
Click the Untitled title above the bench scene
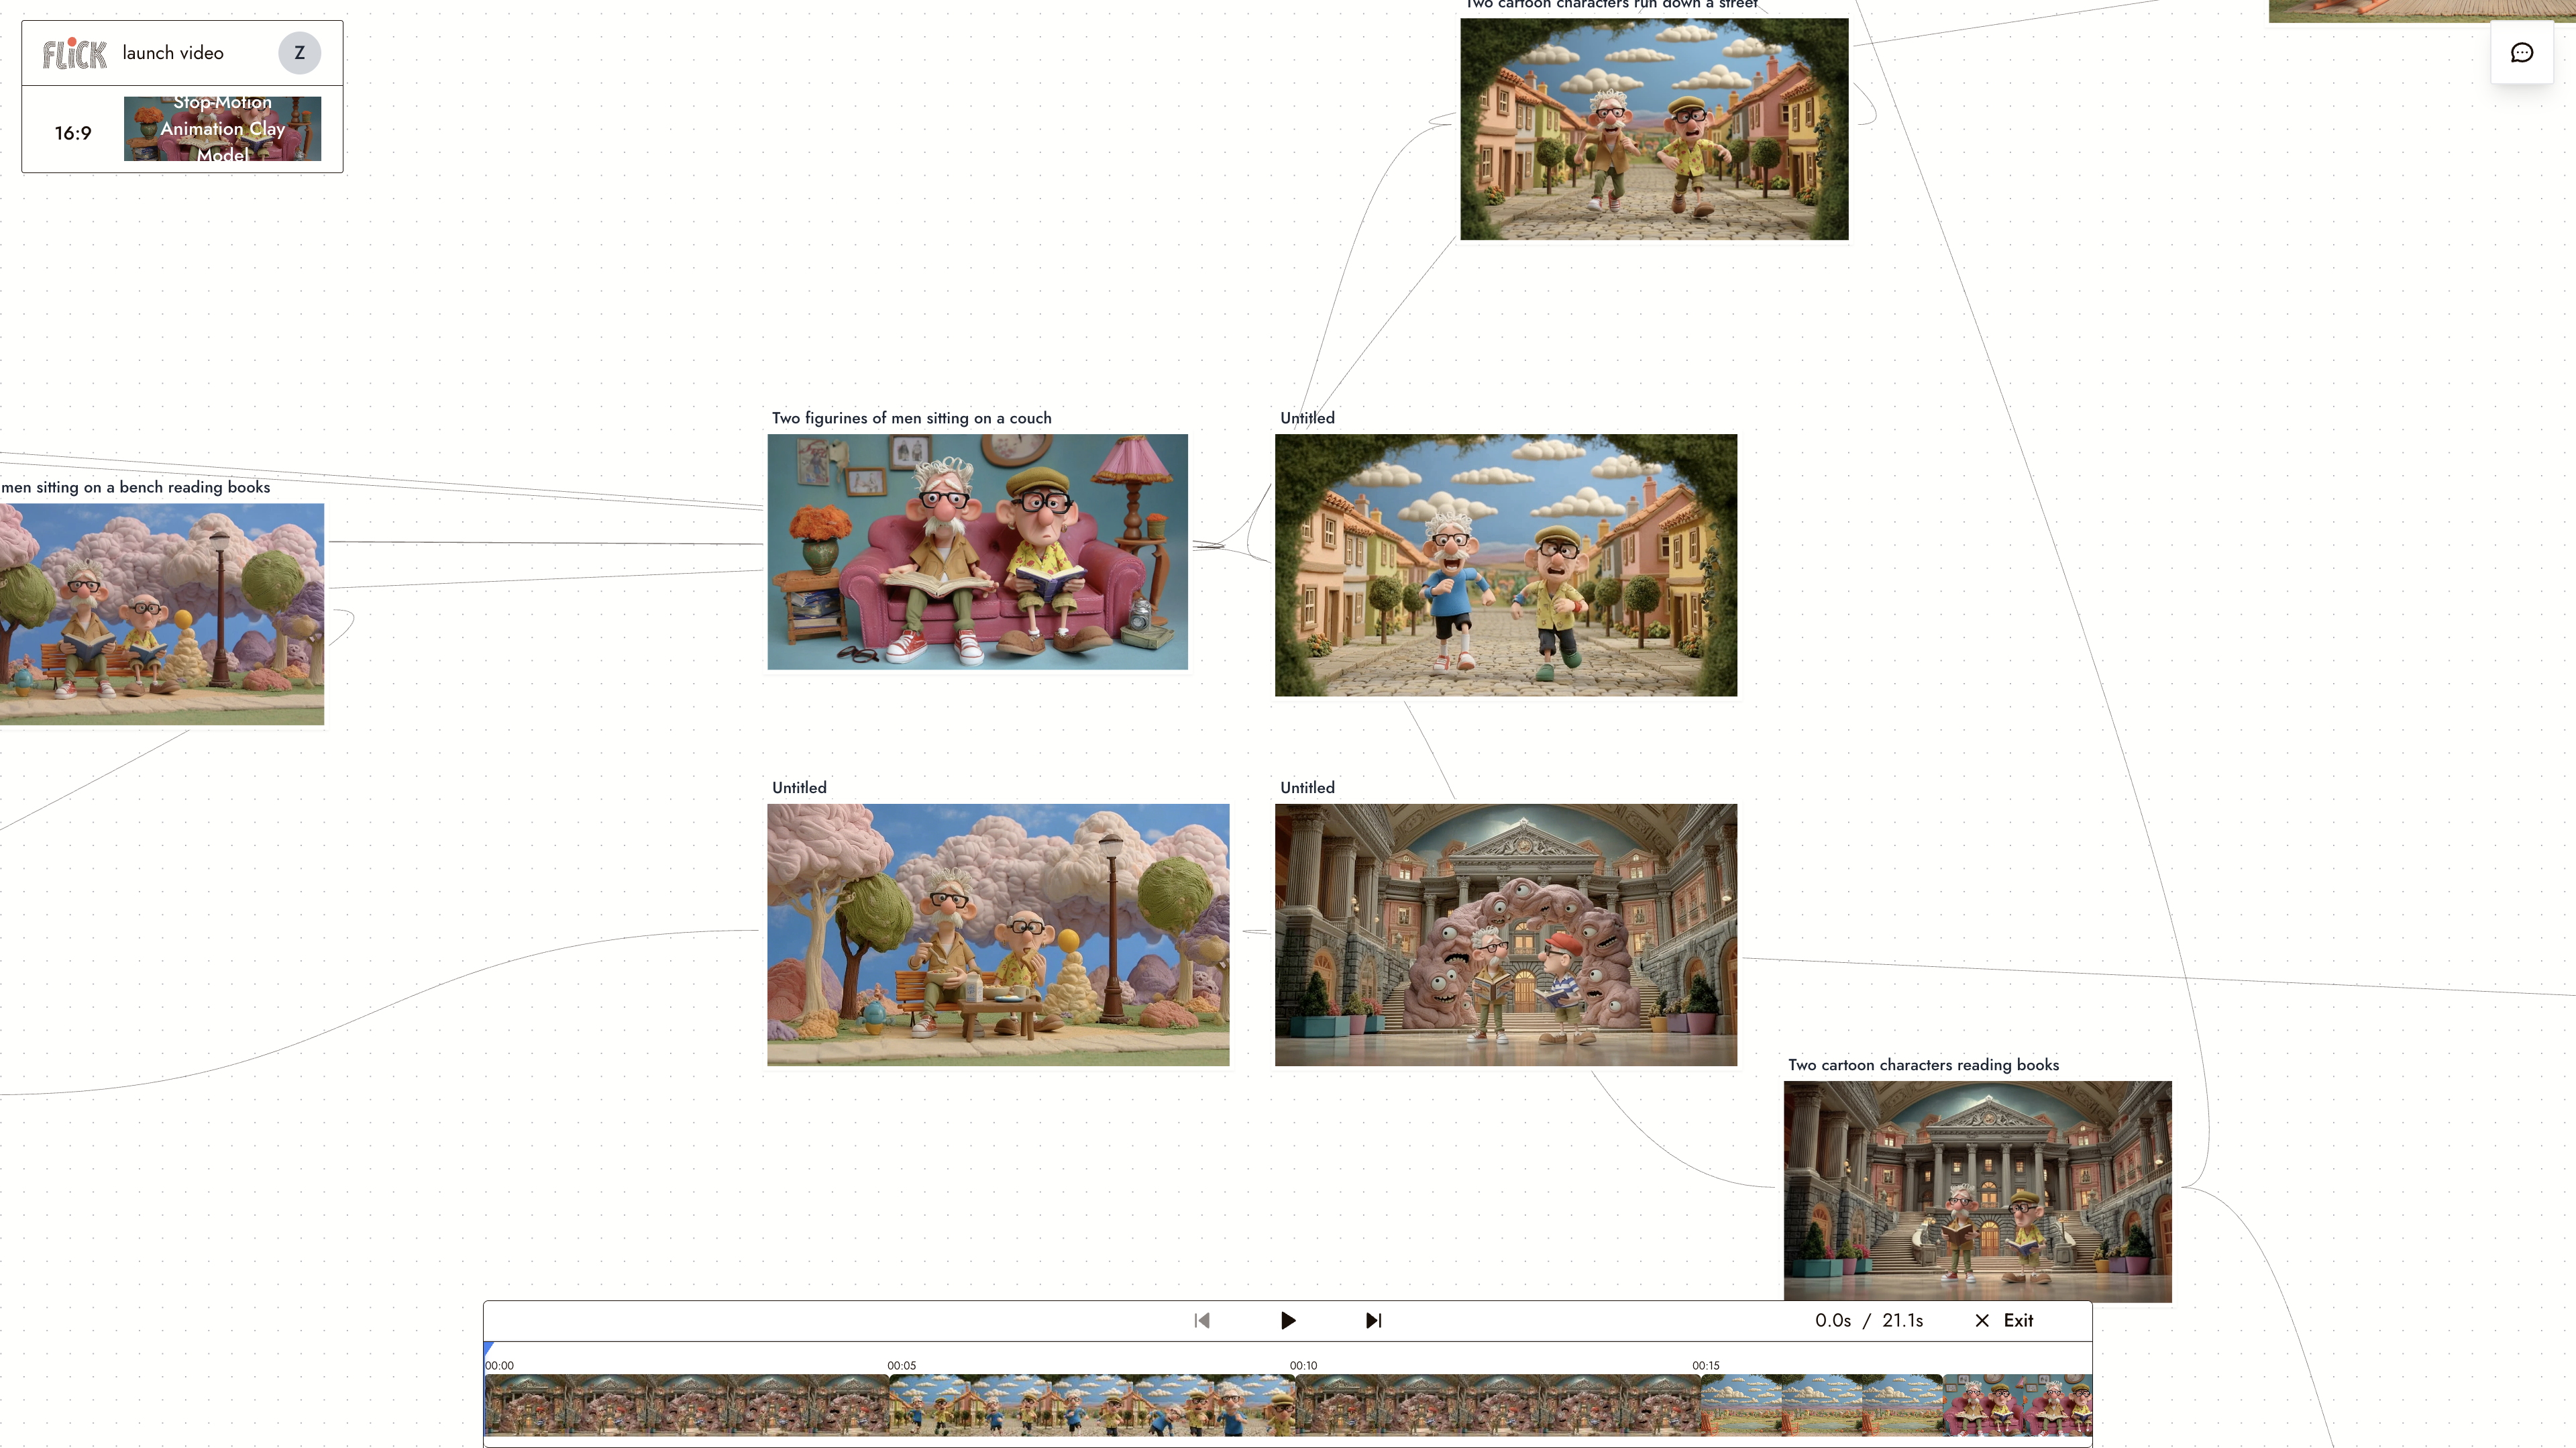(x=799, y=787)
